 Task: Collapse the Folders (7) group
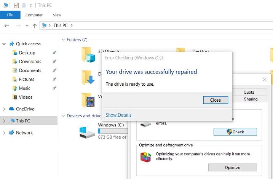coord(63,40)
